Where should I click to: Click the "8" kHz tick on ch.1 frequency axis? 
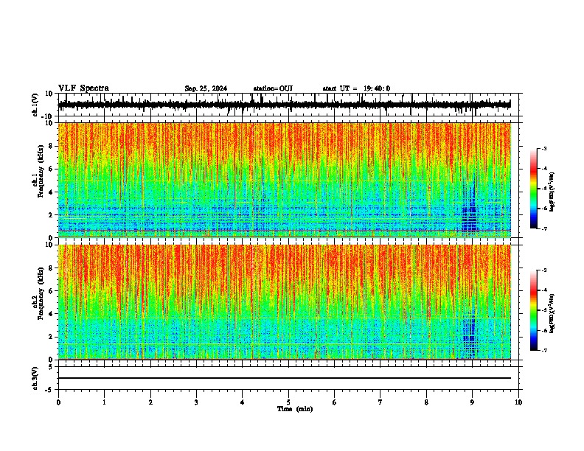(x=52, y=146)
